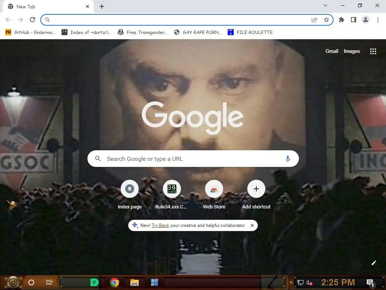Open the notification center icon
The image size is (386, 290).
tap(371, 283)
